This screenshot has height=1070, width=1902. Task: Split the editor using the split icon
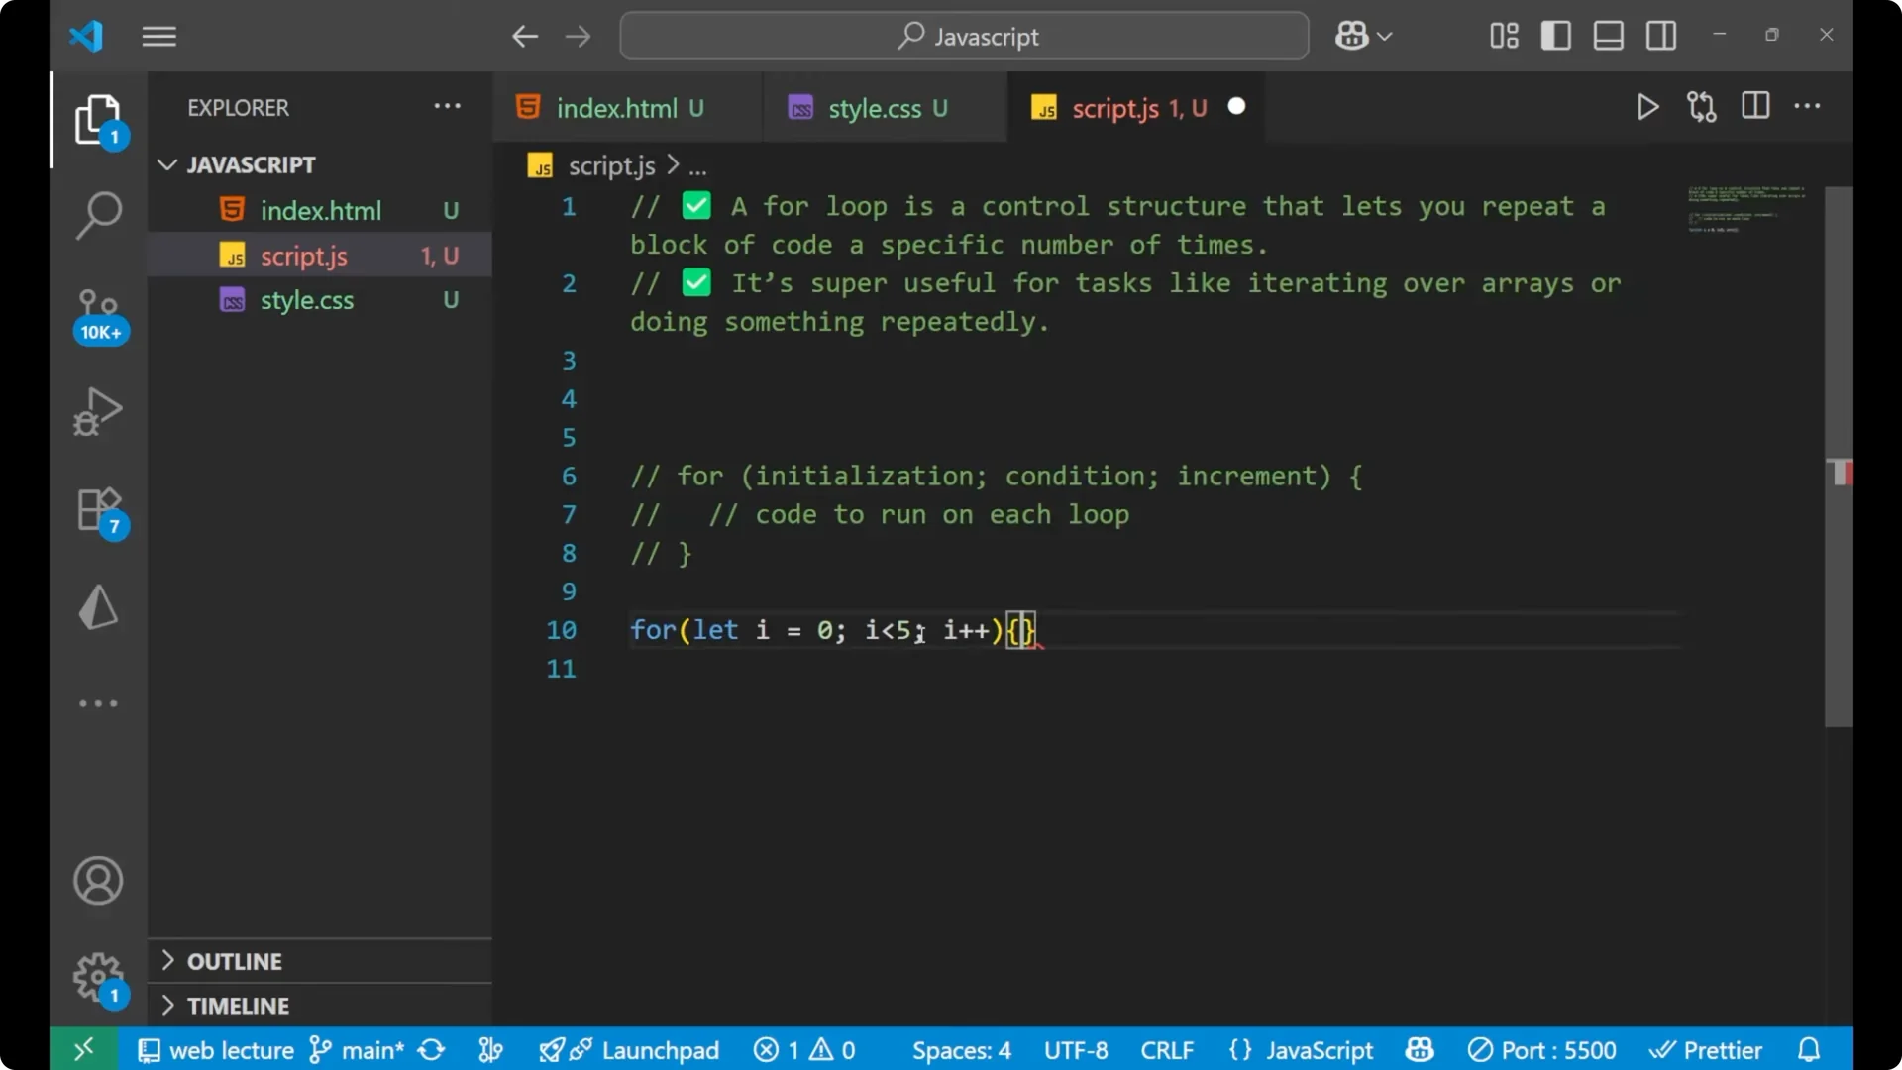[x=1754, y=106]
